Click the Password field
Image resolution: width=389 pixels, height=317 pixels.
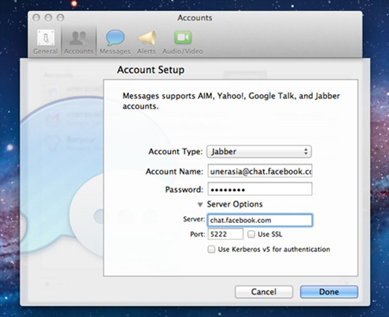point(260,189)
